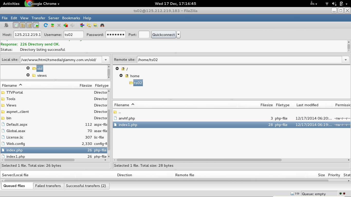Toggle directory comparison icon

(89, 25)
